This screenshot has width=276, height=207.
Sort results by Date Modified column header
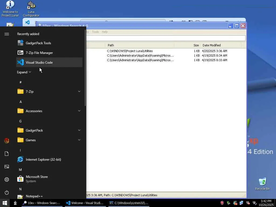[221, 45]
